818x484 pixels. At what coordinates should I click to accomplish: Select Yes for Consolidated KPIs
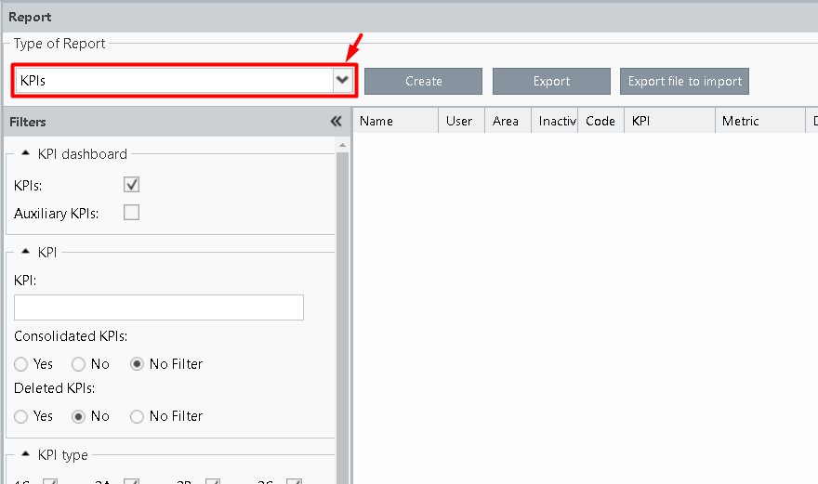pos(21,364)
